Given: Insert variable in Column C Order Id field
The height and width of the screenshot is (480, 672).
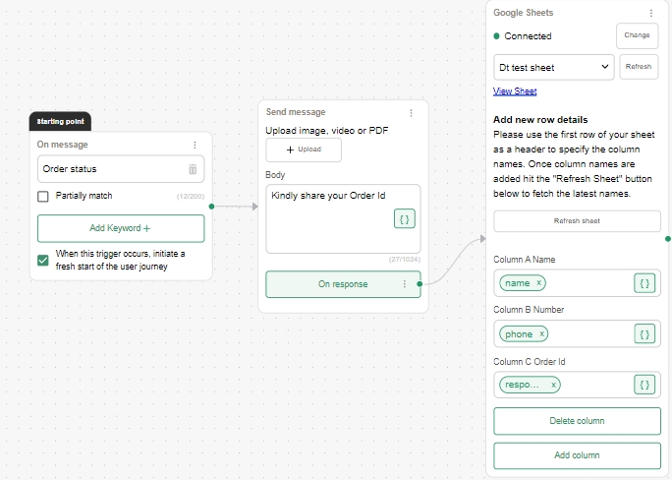Looking at the screenshot, I should [644, 385].
